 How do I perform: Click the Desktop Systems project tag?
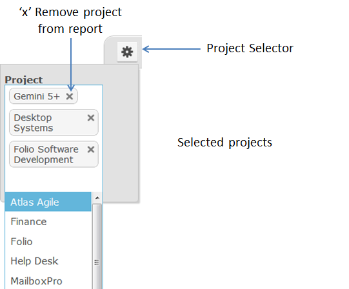point(49,123)
